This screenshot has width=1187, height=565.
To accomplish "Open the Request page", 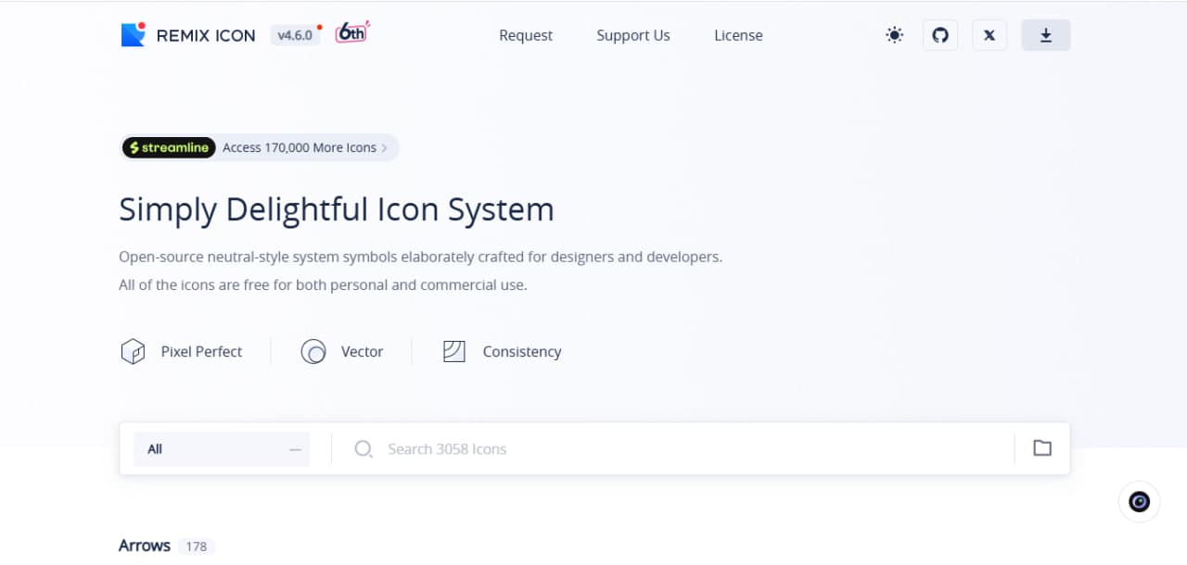I will tap(526, 35).
